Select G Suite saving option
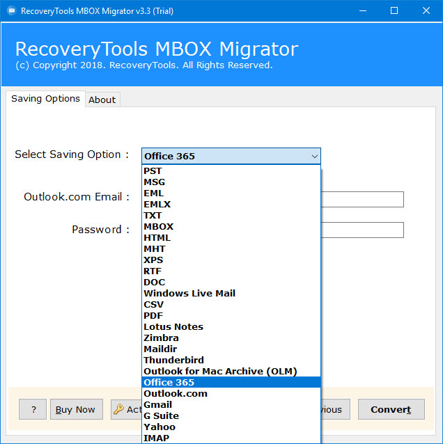Screen dimensions: 443x444 pyautogui.click(x=231, y=416)
